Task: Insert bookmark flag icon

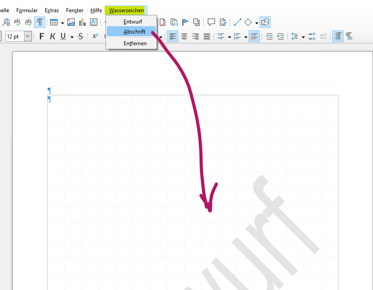Action: coord(185,22)
